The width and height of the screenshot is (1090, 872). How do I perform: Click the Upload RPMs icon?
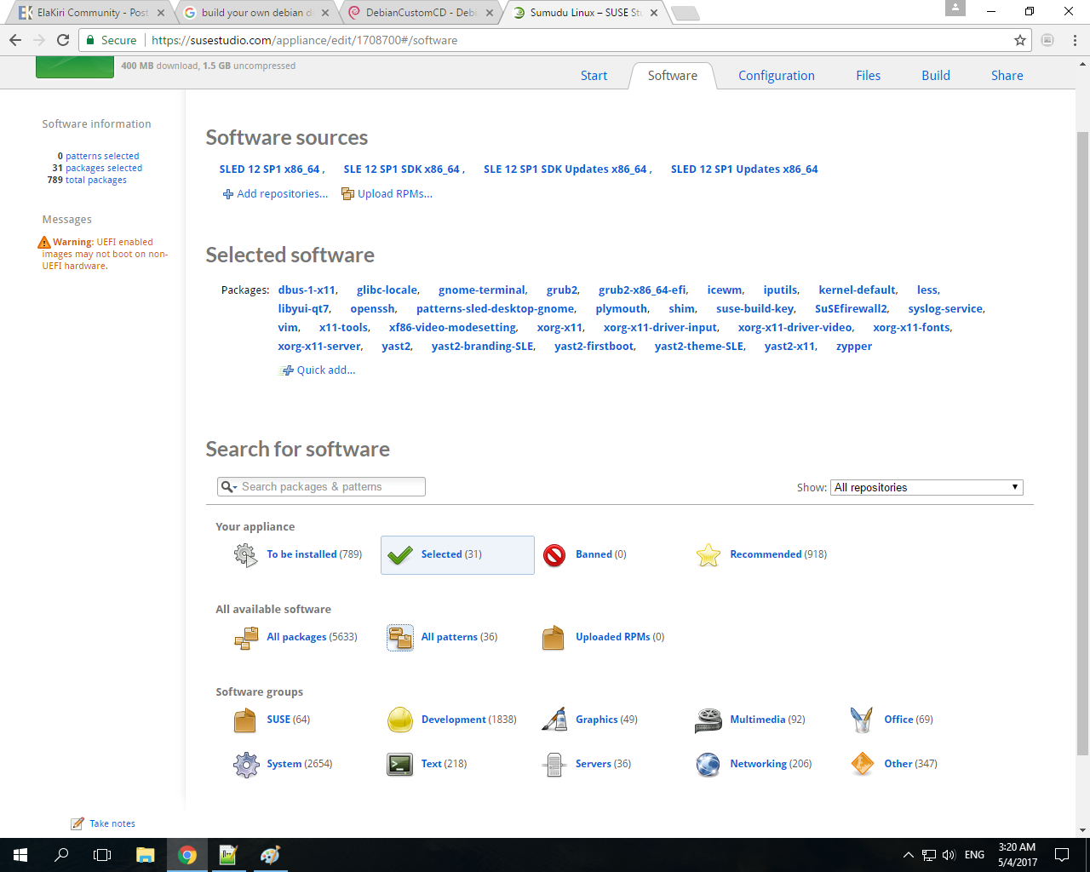point(347,194)
